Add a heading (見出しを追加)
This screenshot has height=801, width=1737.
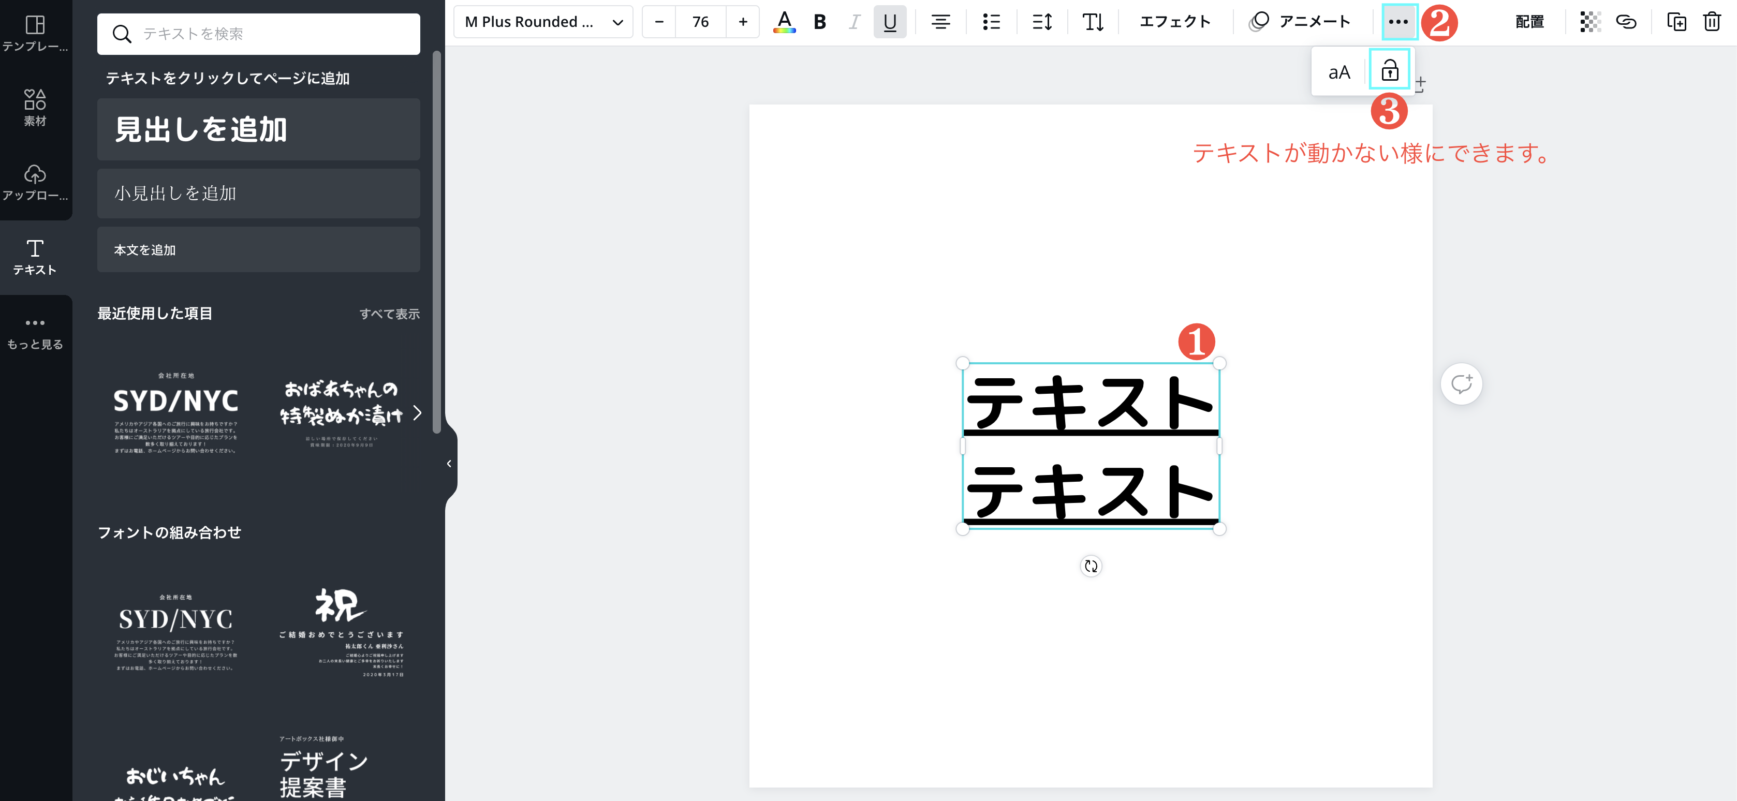pyautogui.click(x=258, y=129)
